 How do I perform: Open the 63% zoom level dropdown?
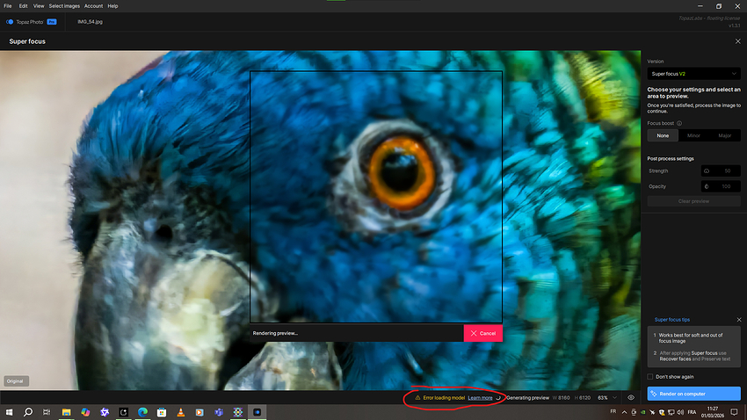pos(607,398)
